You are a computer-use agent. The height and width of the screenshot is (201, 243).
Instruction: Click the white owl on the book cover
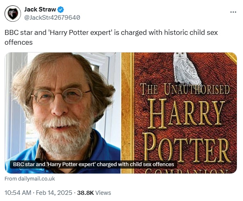pos(186,70)
